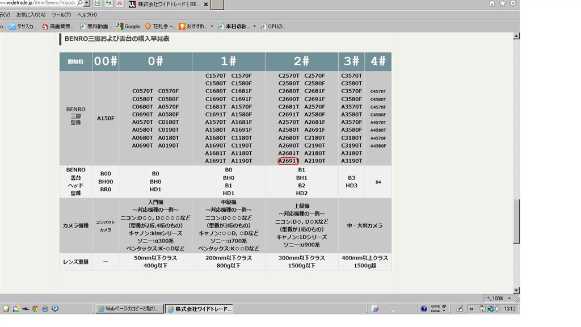The width and height of the screenshot is (581, 327).
Task: Click the A150F tripod model
Action: click(106, 118)
